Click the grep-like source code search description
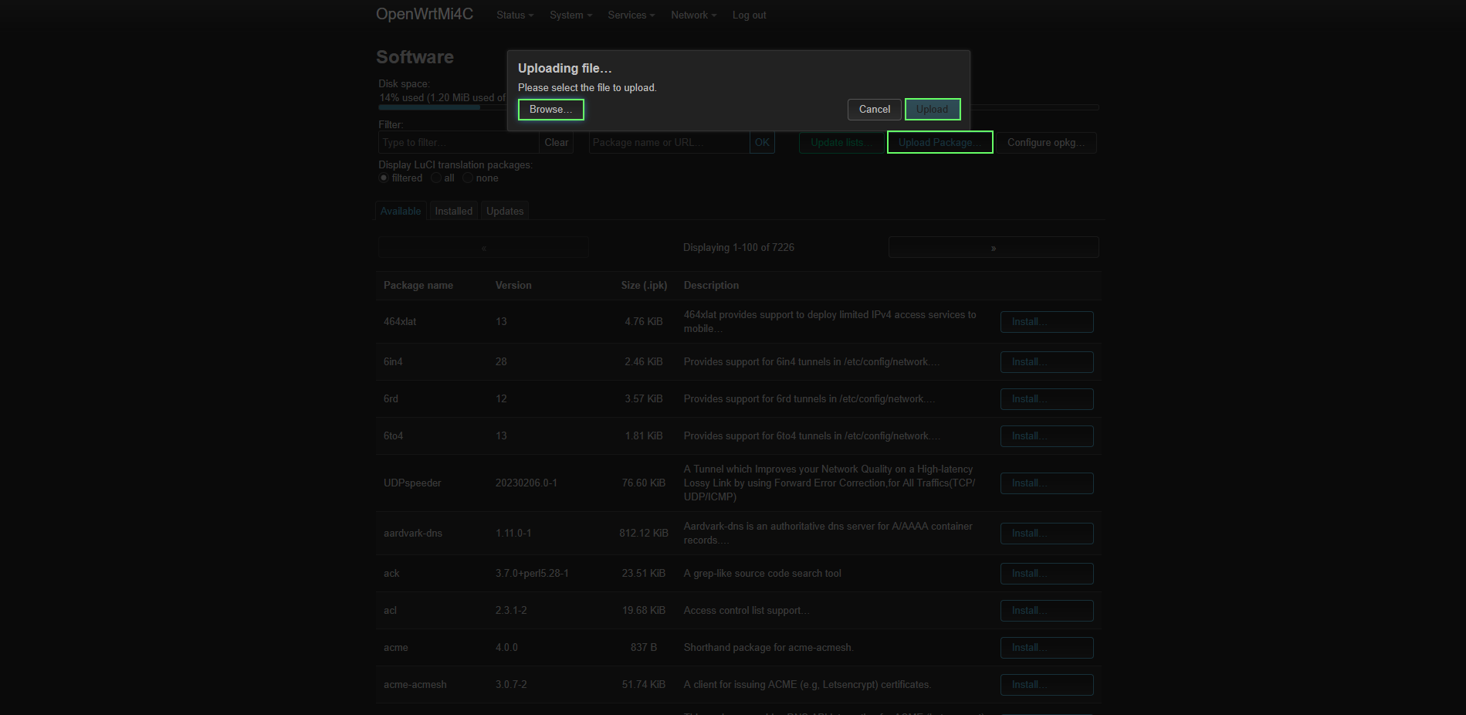The image size is (1466, 715). coord(763,574)
